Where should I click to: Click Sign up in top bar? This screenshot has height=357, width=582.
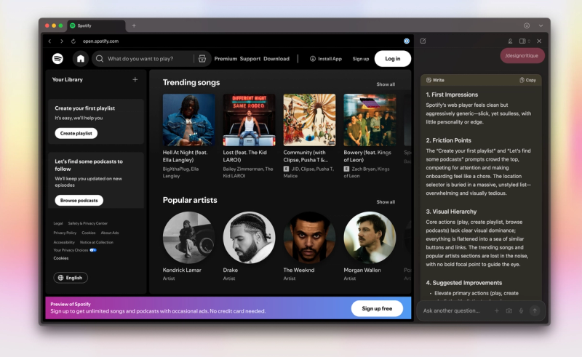click(360, 59)
